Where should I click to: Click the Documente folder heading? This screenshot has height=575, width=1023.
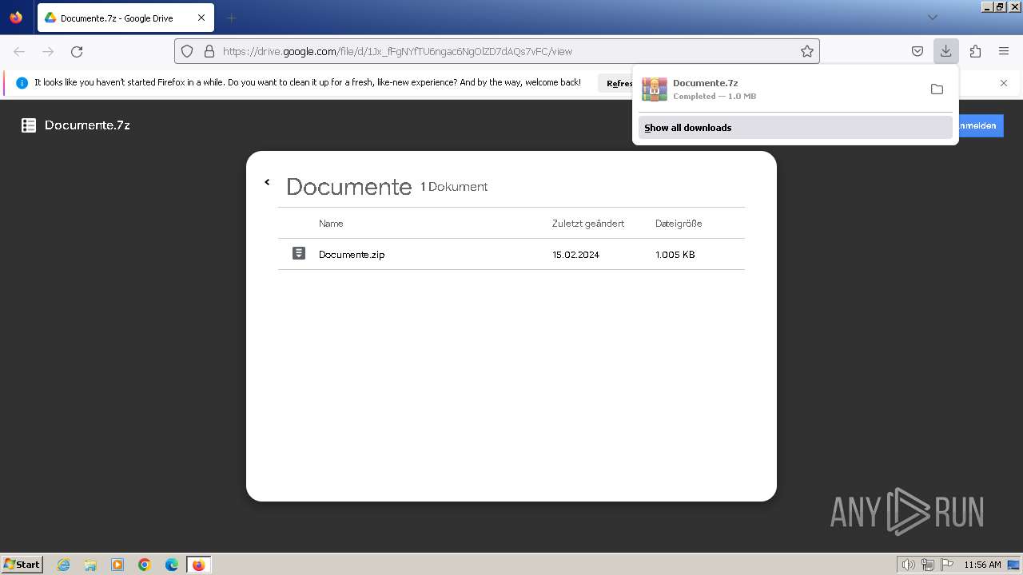click(x=348, y=186)
